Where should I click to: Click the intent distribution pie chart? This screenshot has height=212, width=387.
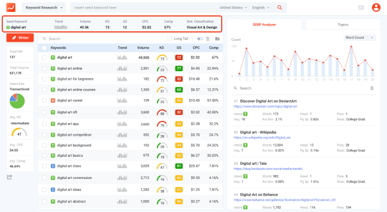(17, 101)
